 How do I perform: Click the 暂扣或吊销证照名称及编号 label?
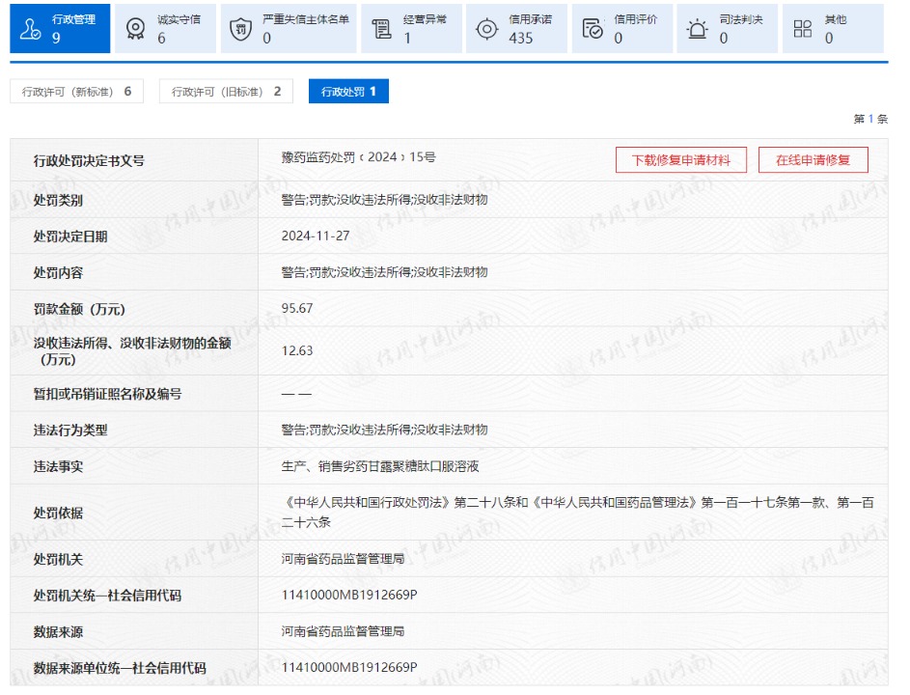pyautogui.click(x=107, y=394)
